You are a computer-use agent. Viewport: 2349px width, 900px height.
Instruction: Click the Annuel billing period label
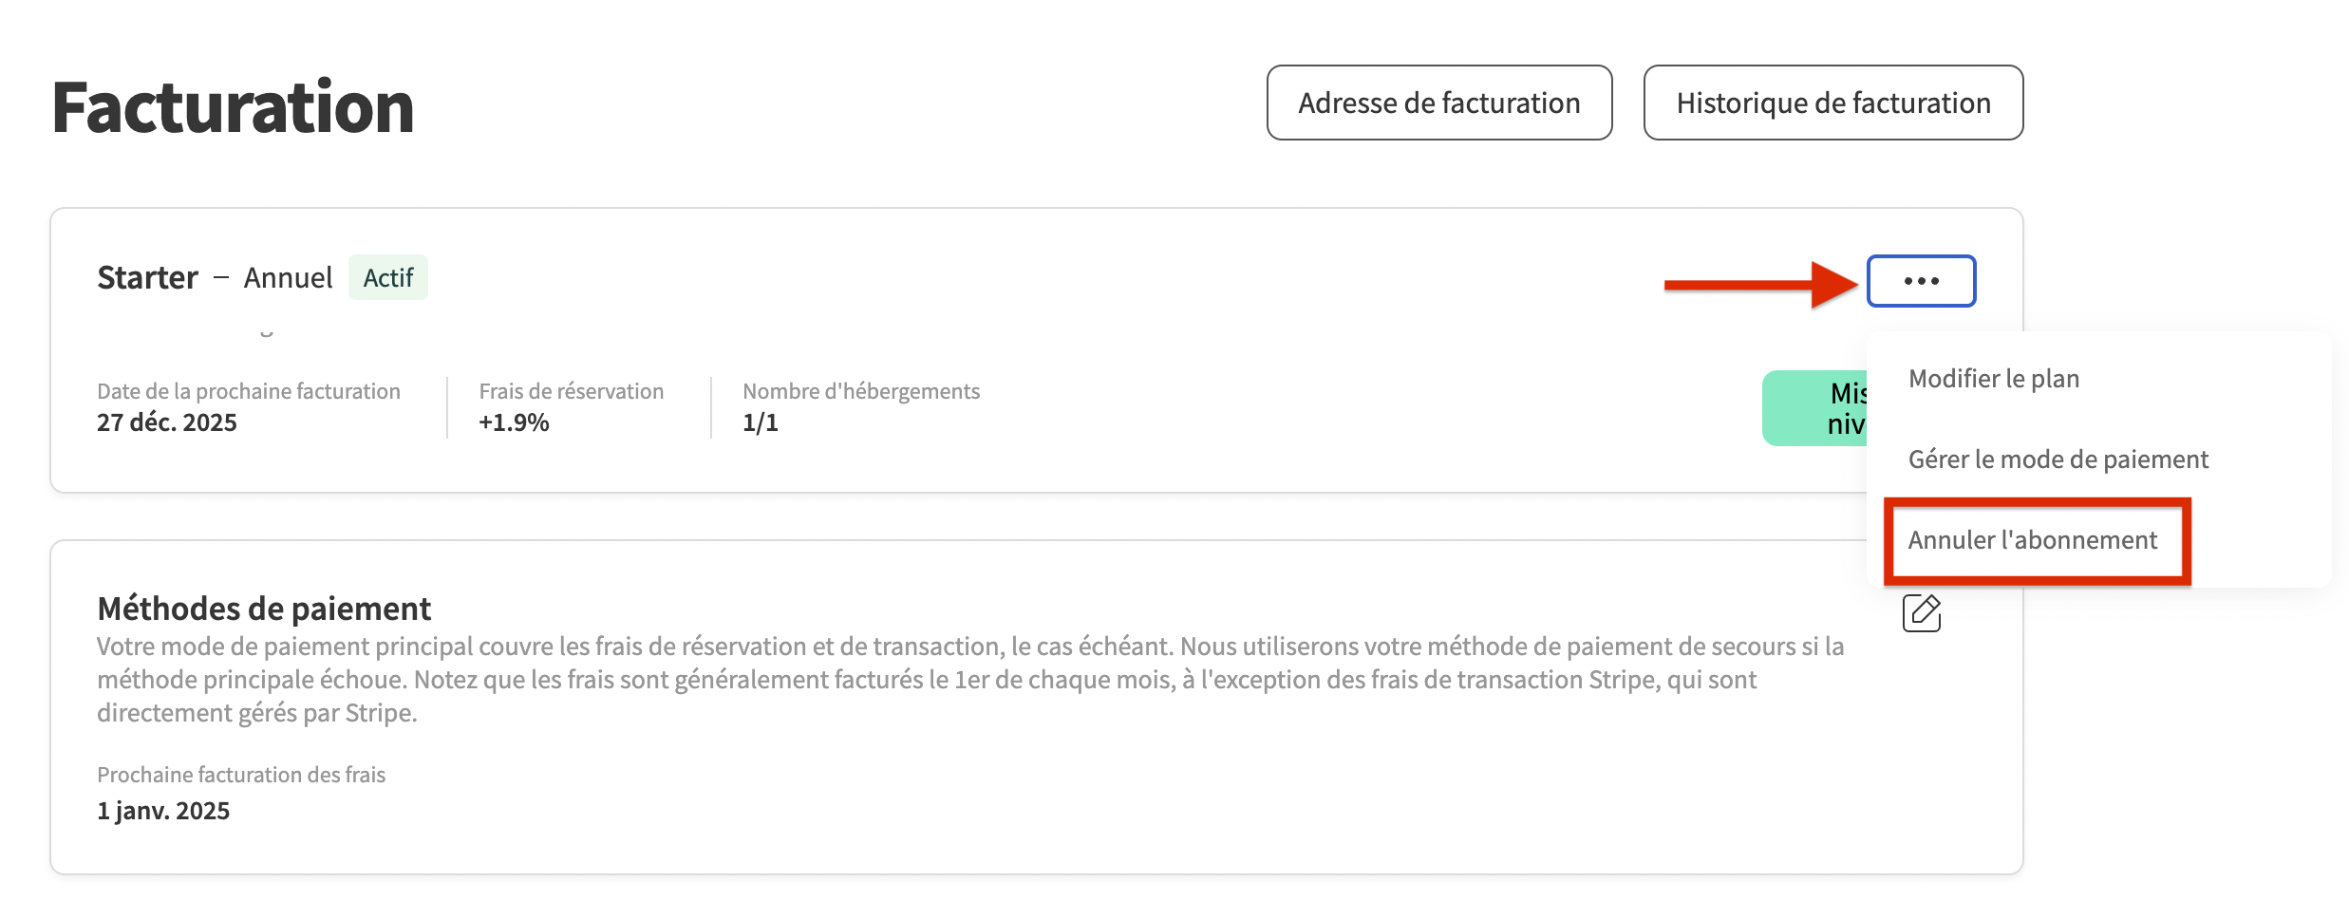pos(288,277)
